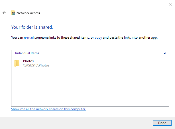Select the yellow Photos folder icon
Image resolution: width=175 pixels, height=129 pixels.
17,63
